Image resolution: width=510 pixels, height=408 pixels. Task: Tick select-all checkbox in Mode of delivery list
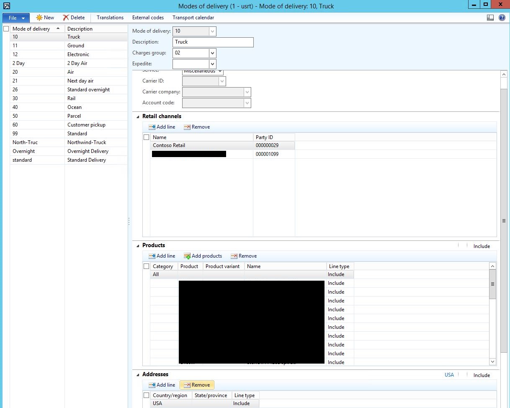pyautogui.click(x=6, y=29)
